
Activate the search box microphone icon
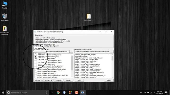click(x=46, y=93)
